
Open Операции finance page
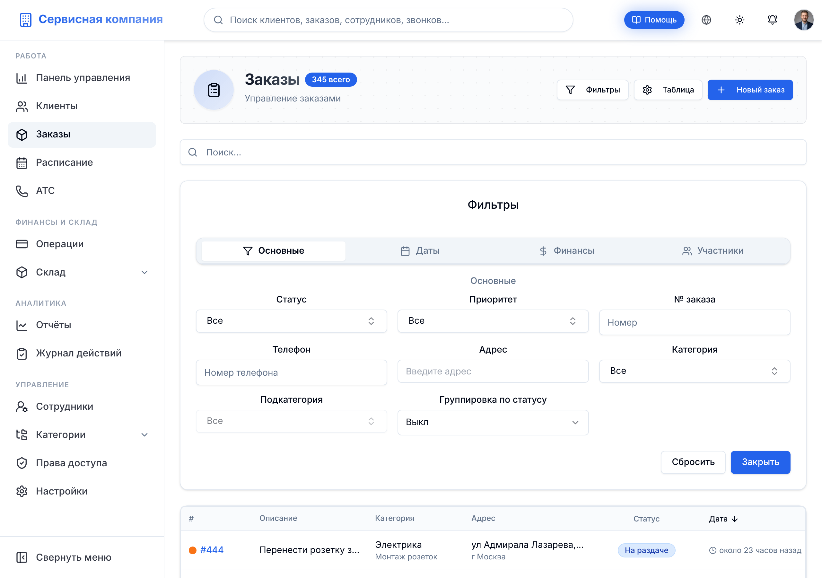(x=82, y=244)
